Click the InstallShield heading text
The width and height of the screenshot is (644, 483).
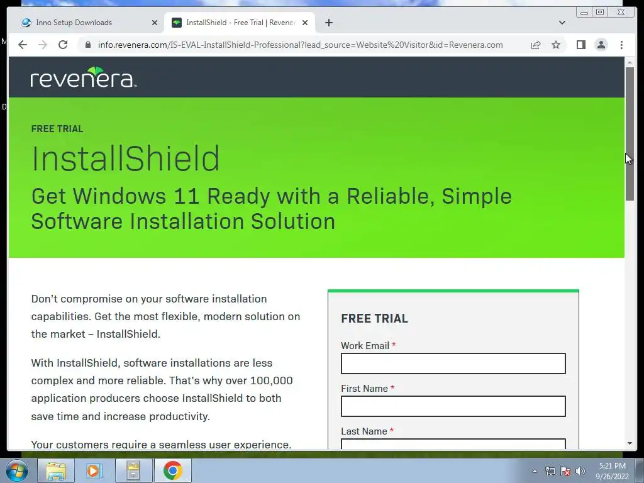pyautogui.click(x=126, y=158)
